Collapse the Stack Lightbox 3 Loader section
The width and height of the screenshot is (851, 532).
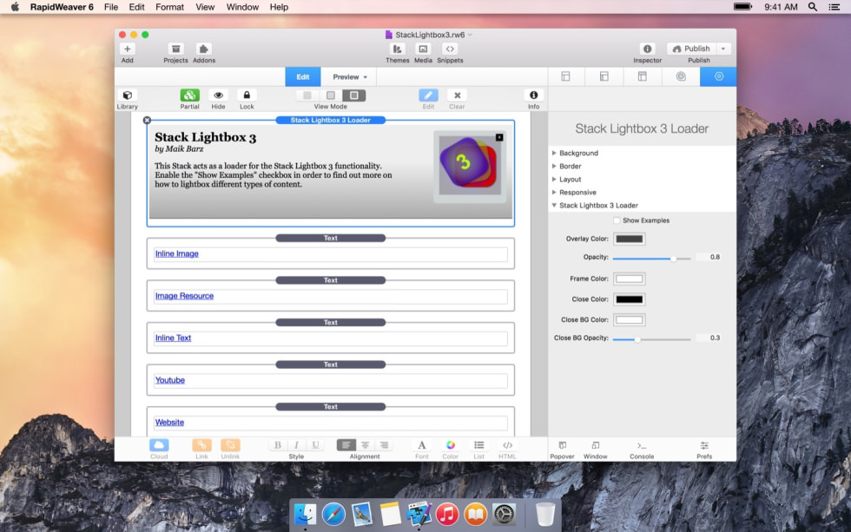pyautogui.click(x=554, y=205)
